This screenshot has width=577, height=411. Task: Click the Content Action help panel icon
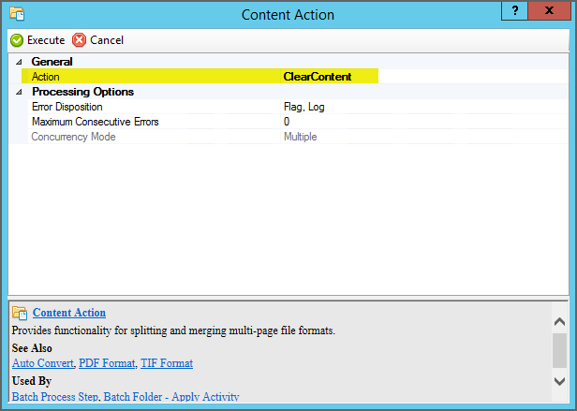(x=20, y=313)
